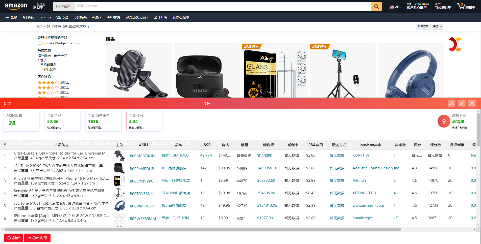Click charger thumbnail in row 6
481x244 pixels.
coord(119,218)
